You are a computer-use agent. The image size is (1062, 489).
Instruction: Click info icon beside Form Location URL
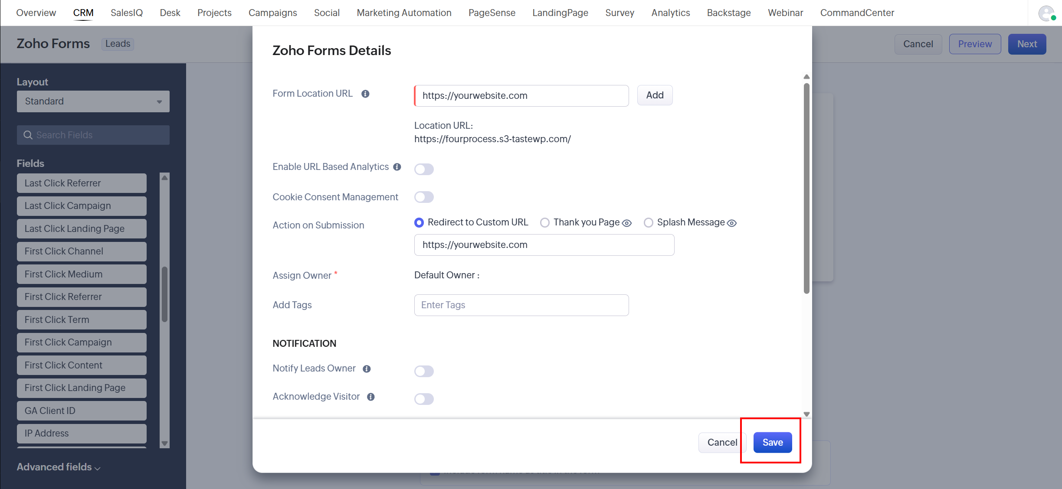pos(365,94)
